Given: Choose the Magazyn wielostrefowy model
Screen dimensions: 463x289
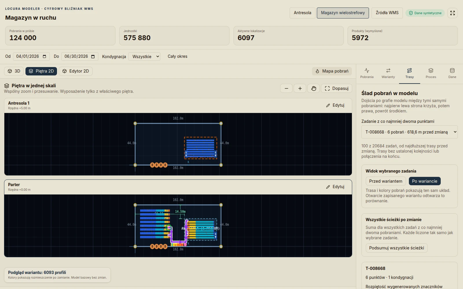Looking at the screenshot, I should tap(343, 13).
